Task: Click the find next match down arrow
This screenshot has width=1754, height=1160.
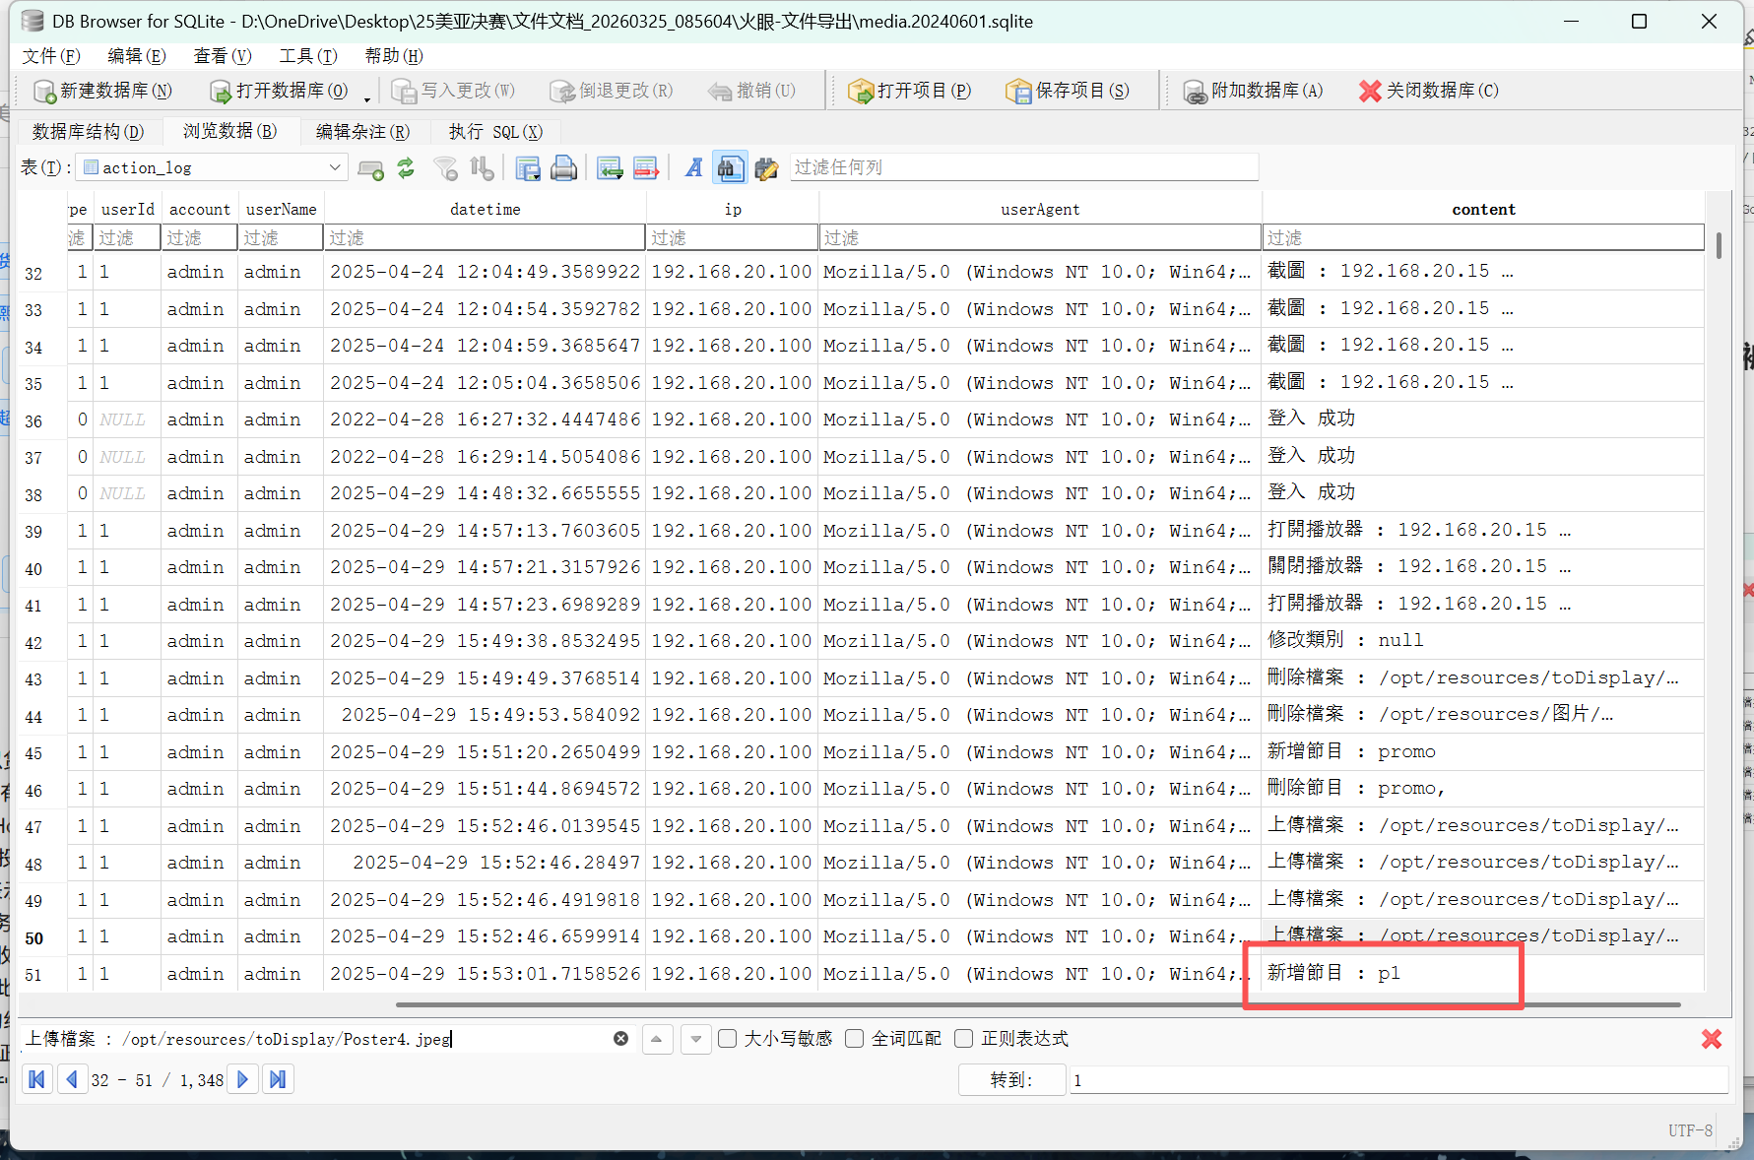Action: [x=696, y=1039]
